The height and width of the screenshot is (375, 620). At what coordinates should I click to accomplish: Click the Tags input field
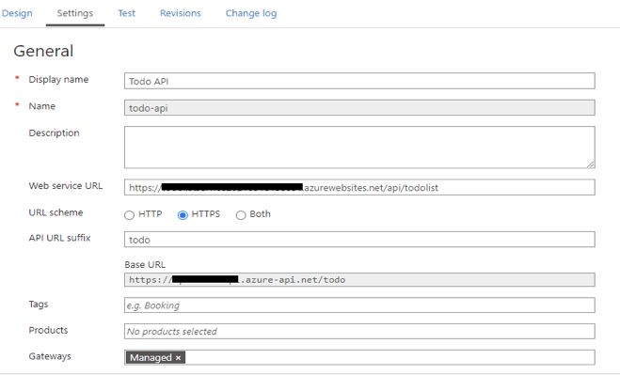tap(359, 305)
